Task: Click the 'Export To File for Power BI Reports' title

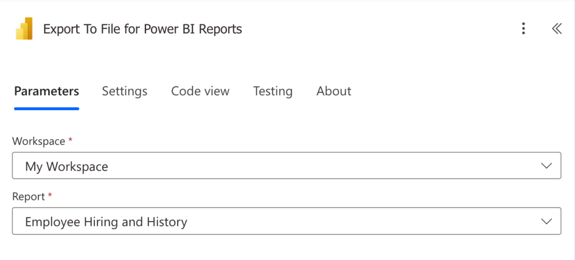Action: coord(143,29)
